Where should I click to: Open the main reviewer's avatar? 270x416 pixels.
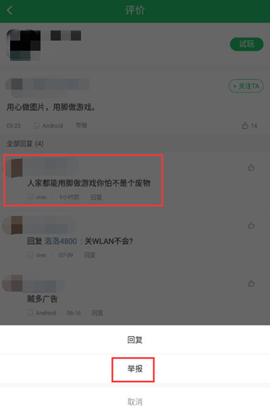(13, 85)
